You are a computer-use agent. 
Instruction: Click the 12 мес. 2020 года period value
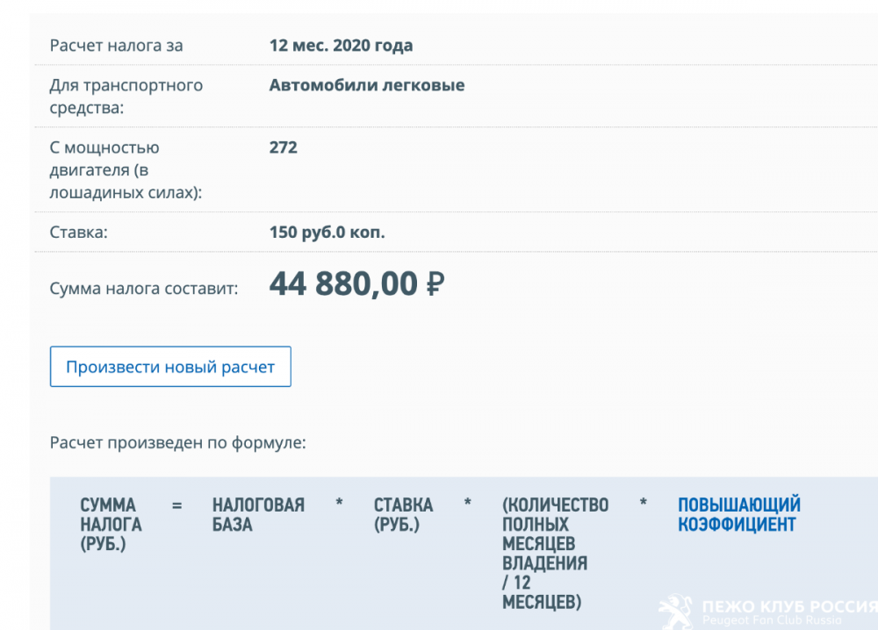point(341,46)
